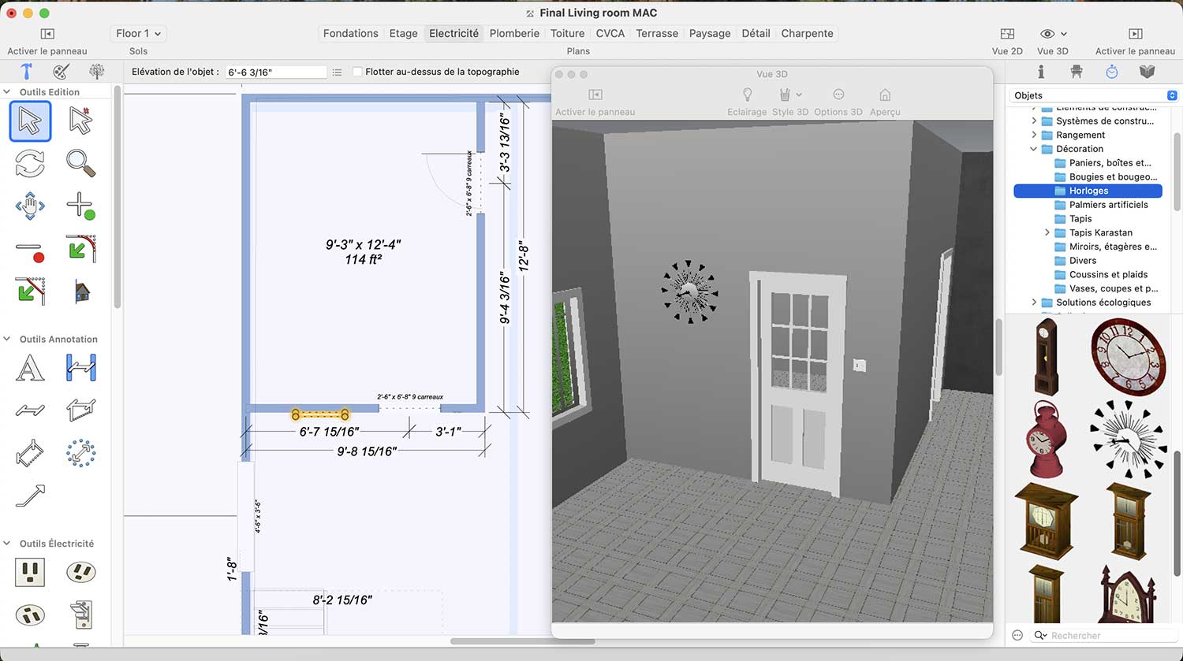1183x661 pixels.
Task: Pick the blue-post dimension tool
Action: tap(80, 368)
